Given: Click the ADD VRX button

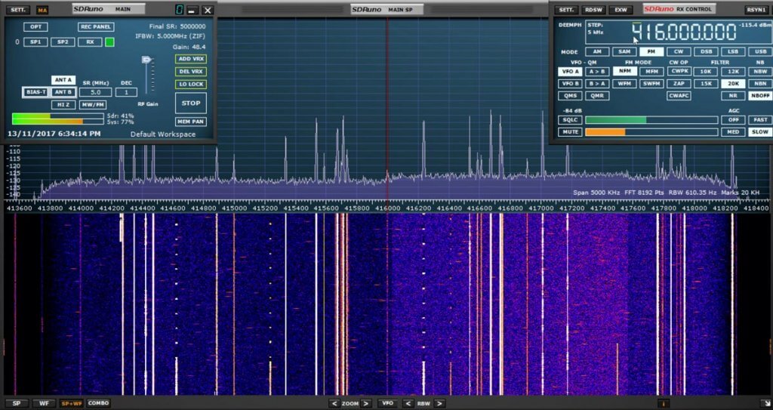Looking at the screenshot, I should (190, 59).
